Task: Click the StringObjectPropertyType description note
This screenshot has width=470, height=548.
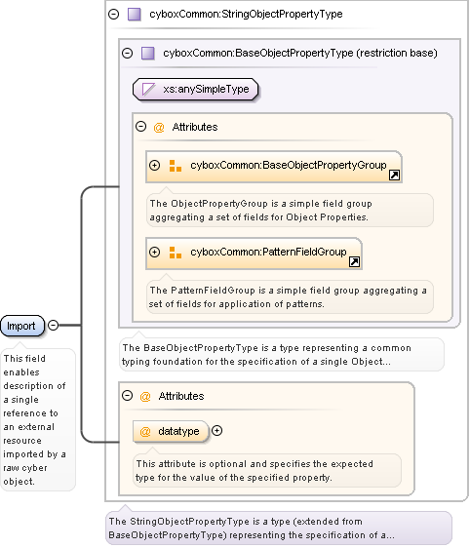Action: 279,528
